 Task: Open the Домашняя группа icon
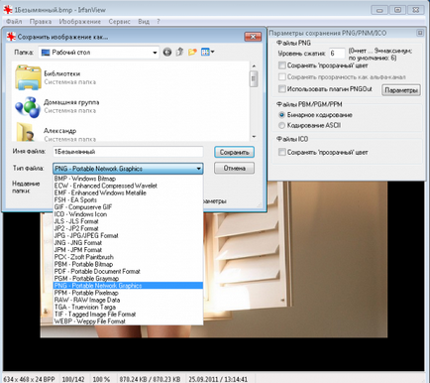[x=28, y=107]
